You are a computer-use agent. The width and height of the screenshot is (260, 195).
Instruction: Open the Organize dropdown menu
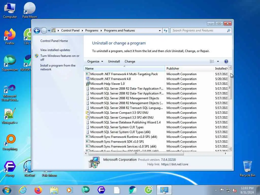click(95, 61)
